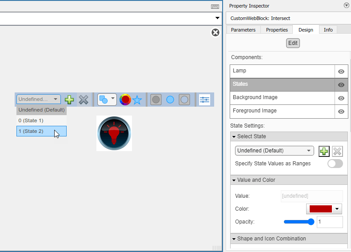This screenshot has width=351, height=252.
Task: Open the shape selector dropdown in the toolbar
Action: [x=107, y=100]
